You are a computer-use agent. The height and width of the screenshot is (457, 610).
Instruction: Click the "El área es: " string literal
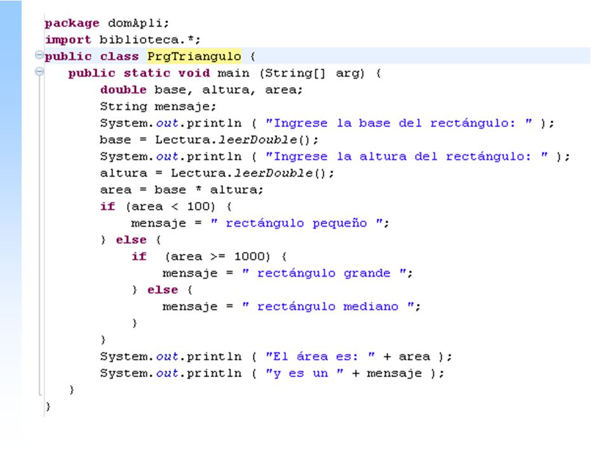point(320,356)
